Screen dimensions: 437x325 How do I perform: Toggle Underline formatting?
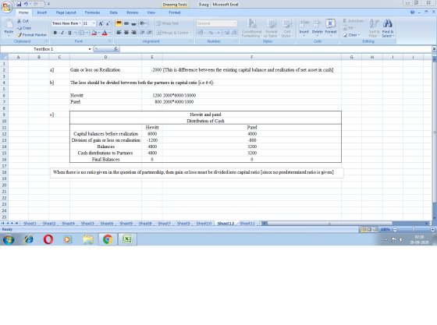69,33
